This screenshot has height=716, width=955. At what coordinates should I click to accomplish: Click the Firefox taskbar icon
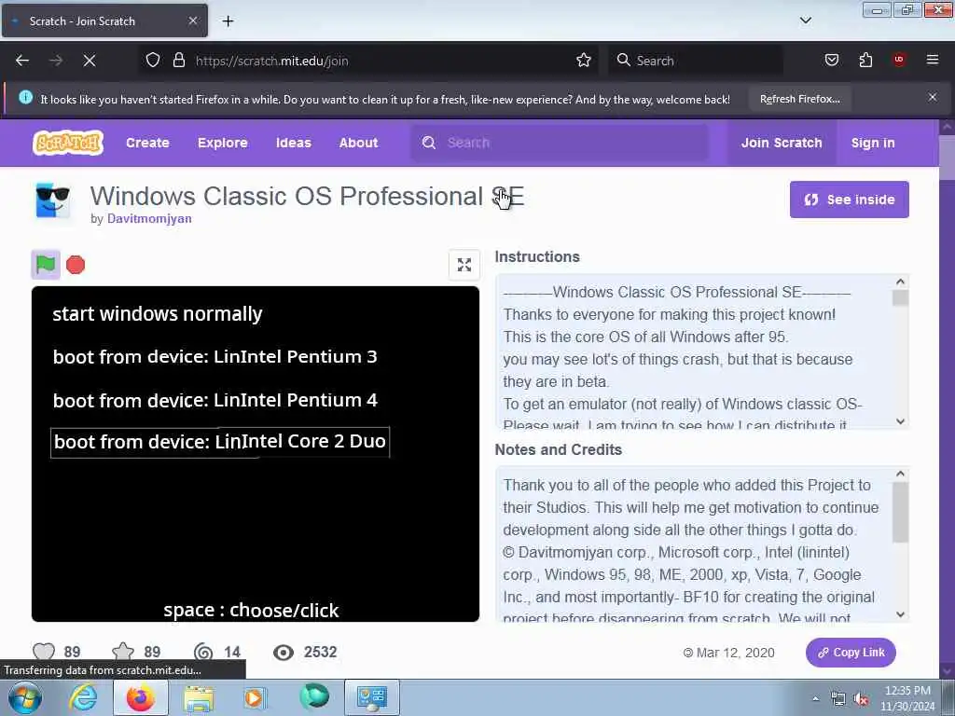[141, 697]
